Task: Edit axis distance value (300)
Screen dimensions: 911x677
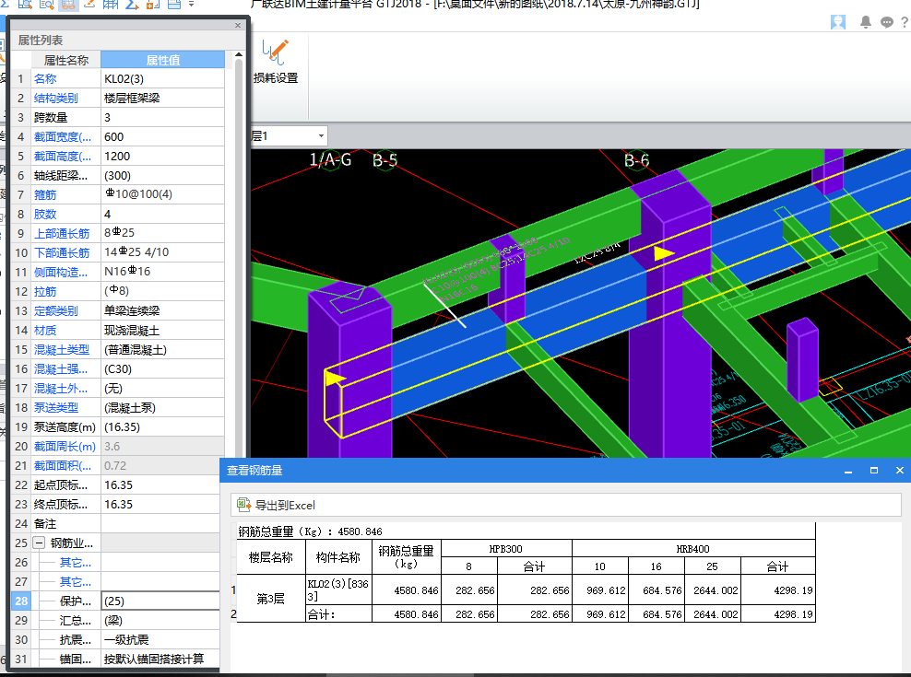Action: click(162, 175)
